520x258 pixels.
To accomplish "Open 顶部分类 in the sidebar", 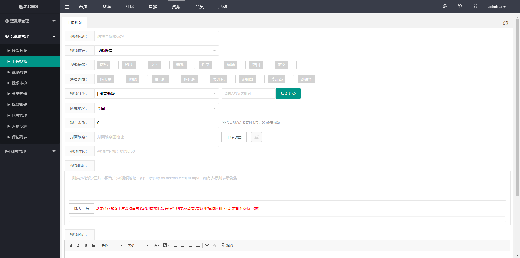I will click(x=30, y=51).
